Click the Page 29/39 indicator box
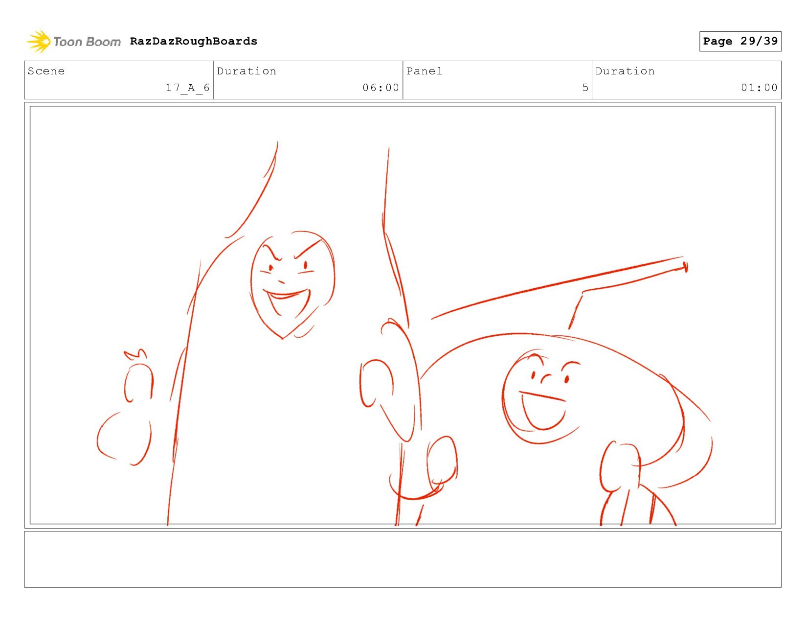This screenshot has width=807, height=624. pyautogui.click(x=740, y=41)
